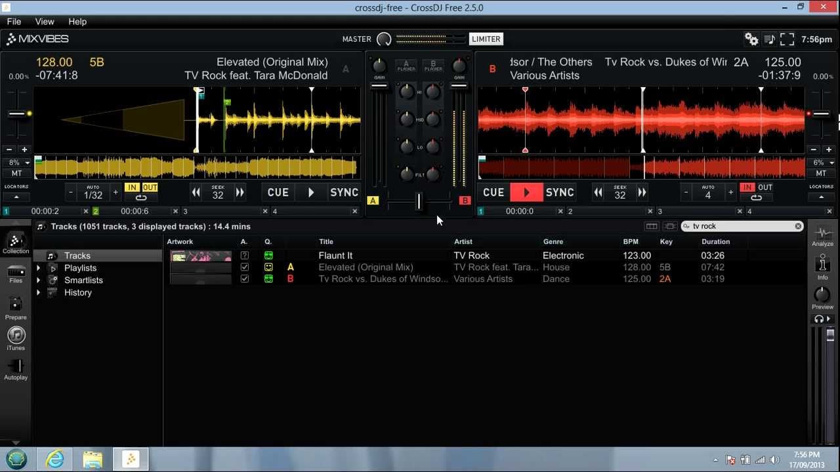Toggle the LIMITER button
This screenshot has height=472, width=840.
pos(486,39)
